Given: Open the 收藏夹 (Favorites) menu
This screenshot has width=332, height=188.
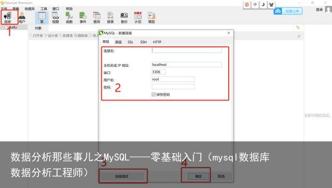Looking at the screenshot, I should [30, 9].
